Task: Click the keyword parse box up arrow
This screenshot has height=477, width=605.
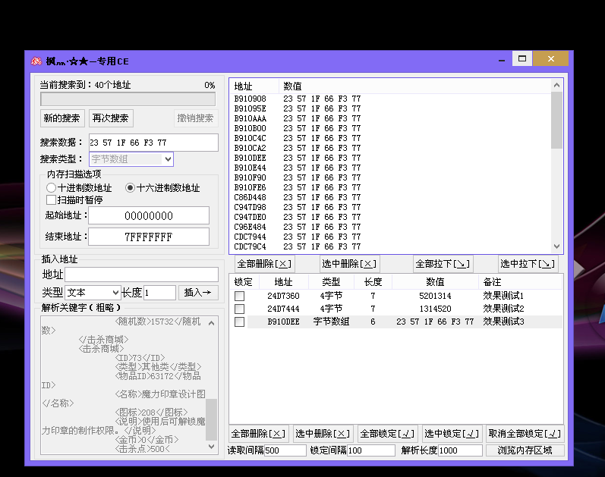Action: click(212, 323)
